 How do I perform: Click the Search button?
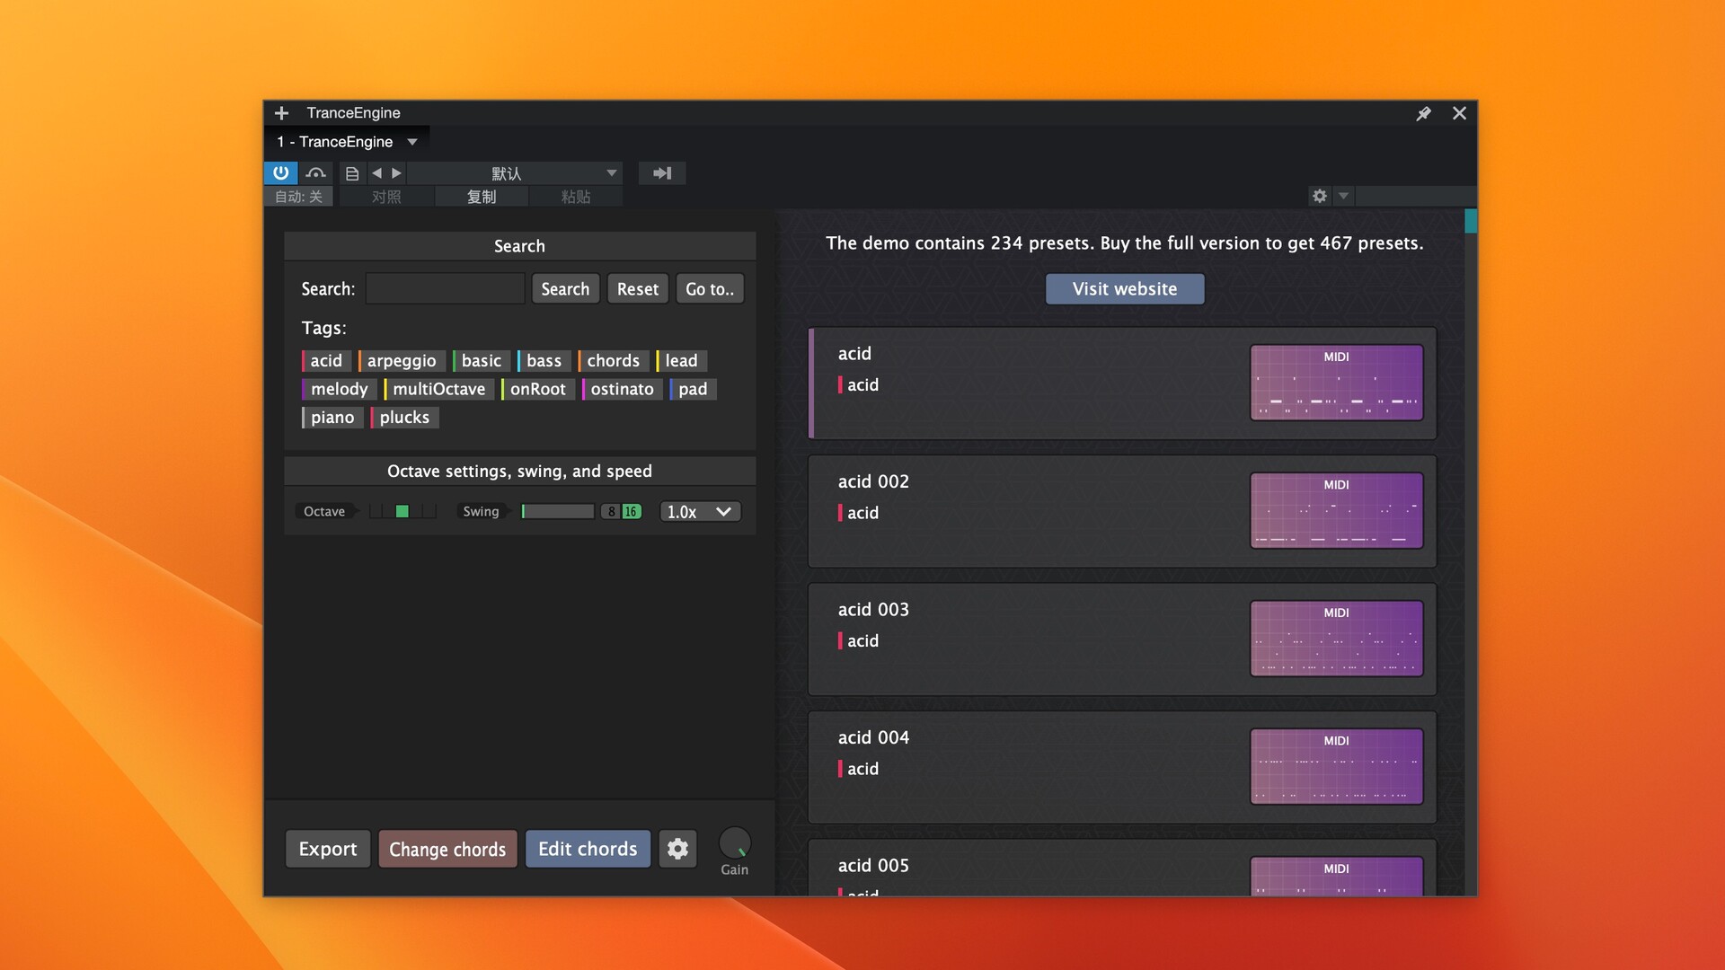pos(565,289)
